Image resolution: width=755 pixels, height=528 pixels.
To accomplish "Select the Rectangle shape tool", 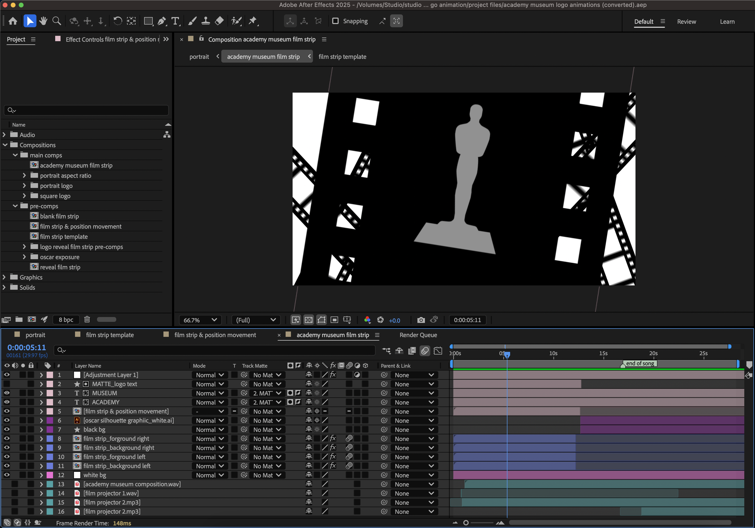I will [148, 21].
